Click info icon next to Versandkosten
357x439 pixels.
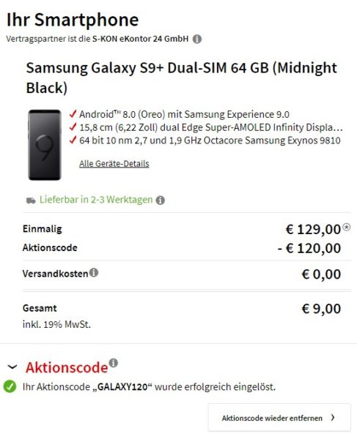(94, 272)
